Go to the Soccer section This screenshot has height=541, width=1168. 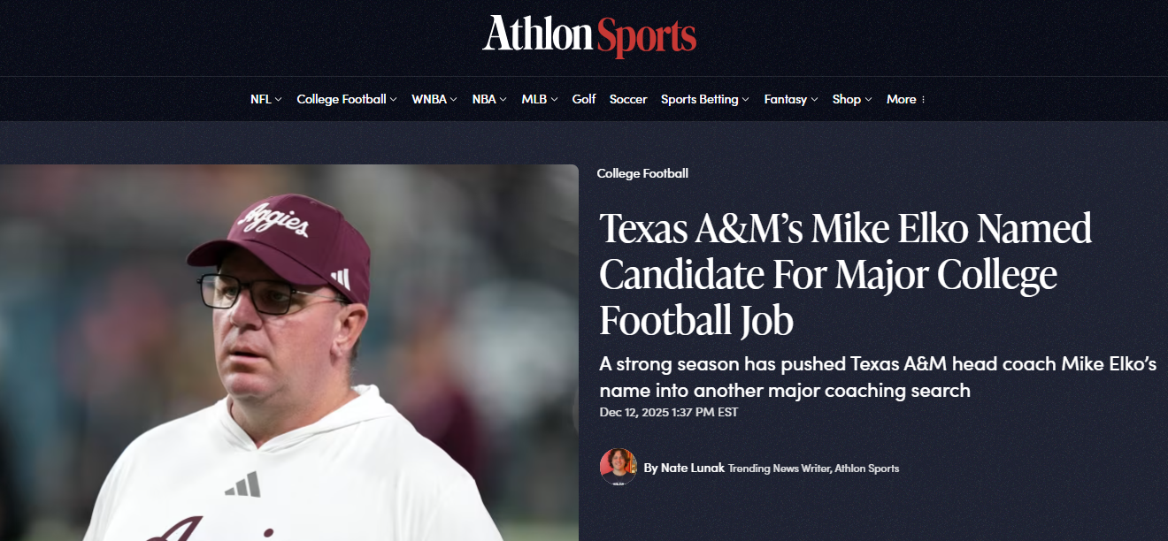pyautogui.click(x=628, y=100)
